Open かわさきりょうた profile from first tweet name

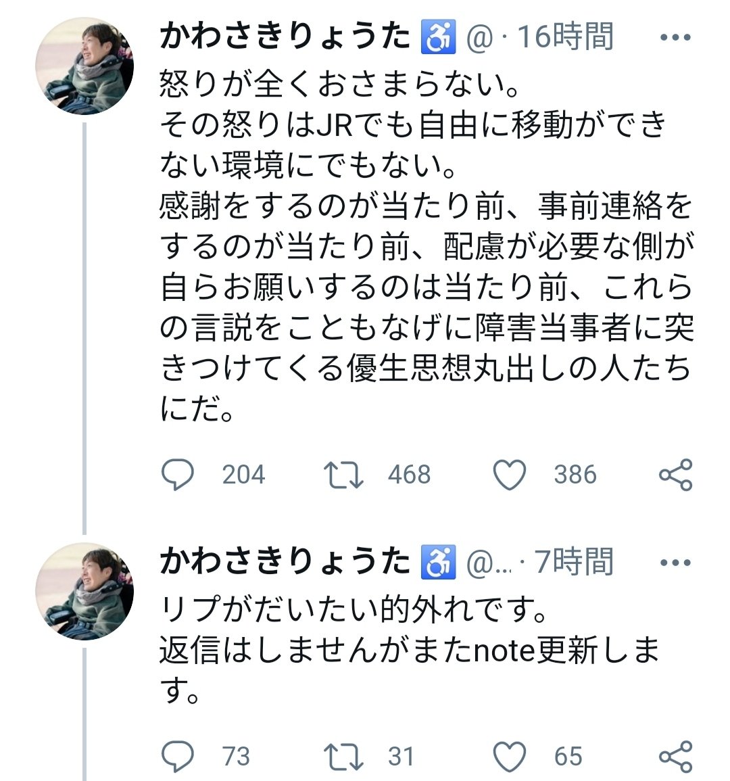285,37
